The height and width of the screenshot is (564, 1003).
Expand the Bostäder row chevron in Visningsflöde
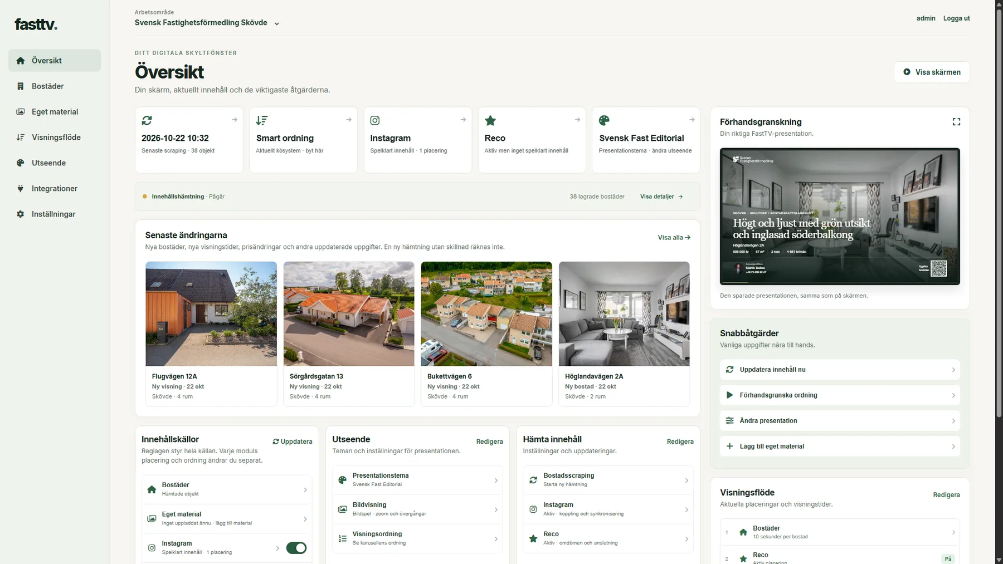(x=953, y=532)
